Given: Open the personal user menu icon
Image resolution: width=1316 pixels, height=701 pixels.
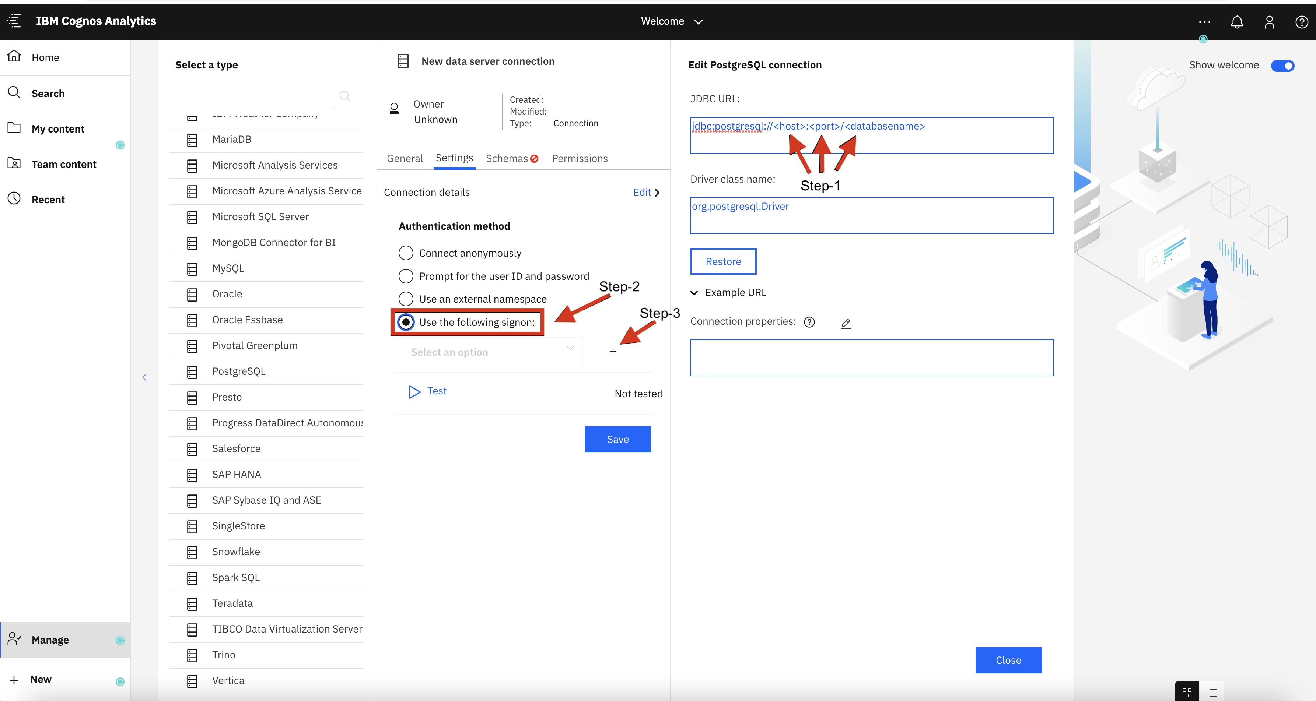Looking at the screenshot, I should (x=1270, y=21).
